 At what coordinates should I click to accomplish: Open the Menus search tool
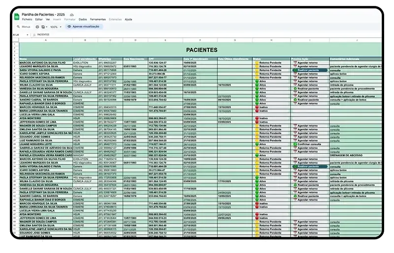[23, 27]
